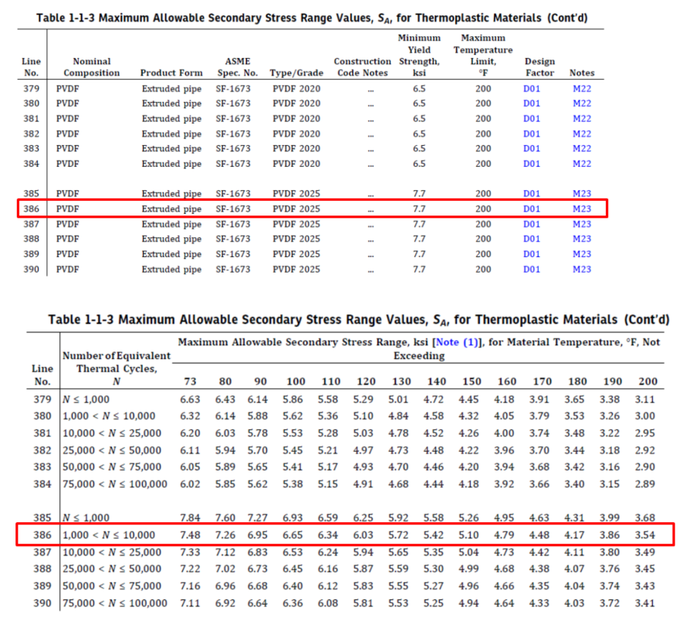This screenshot has width=683, height=621.
Task: Click the M23 link on line 390
Action: [583, 269]
